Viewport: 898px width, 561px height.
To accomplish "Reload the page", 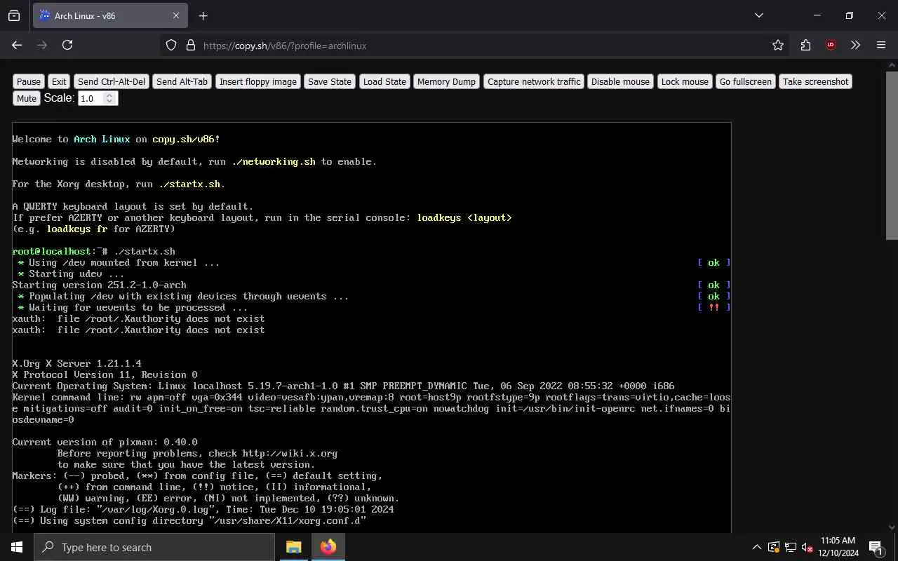I will tap(67, 45).
